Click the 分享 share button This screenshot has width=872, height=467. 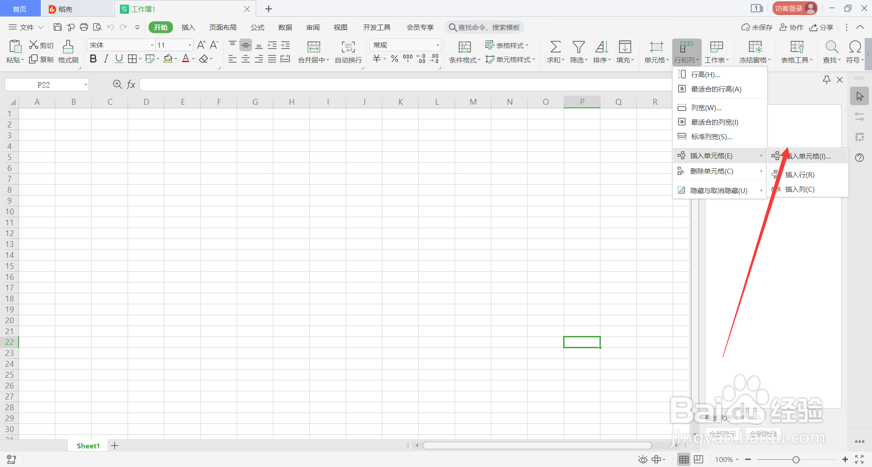(x=822, y=27)
